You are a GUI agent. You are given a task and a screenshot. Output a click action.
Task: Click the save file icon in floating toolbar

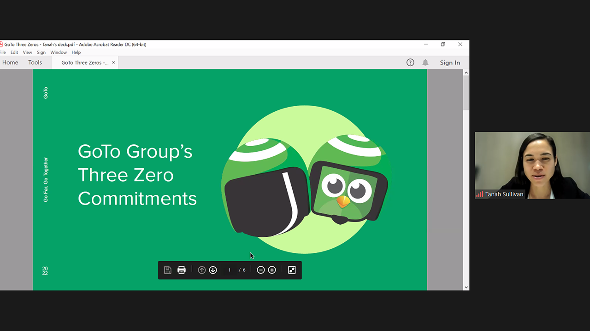pyautogui.click(x=168, y=270)
